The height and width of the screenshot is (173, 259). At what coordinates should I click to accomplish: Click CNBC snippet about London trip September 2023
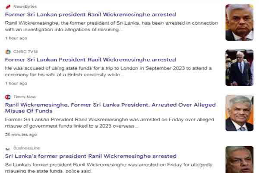coord(108,71)
